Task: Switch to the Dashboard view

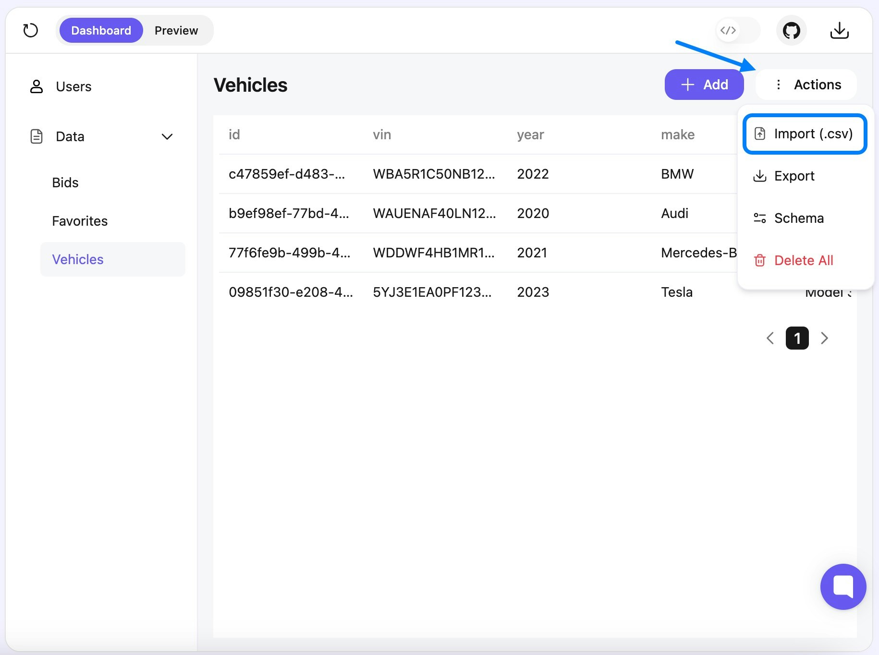Action: [101, 30]
